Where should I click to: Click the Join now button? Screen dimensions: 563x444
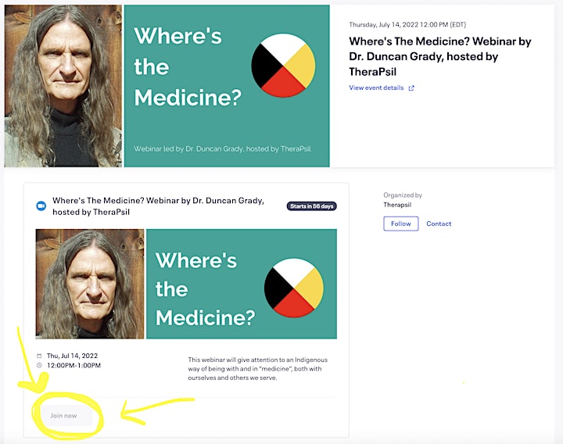pyautogui.click(x=63, y=416)
